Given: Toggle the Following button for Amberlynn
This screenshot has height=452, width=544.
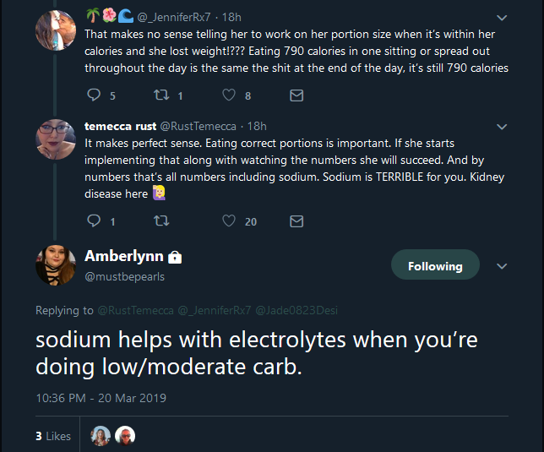Looking at the screenshot, I should coord(435,264).
